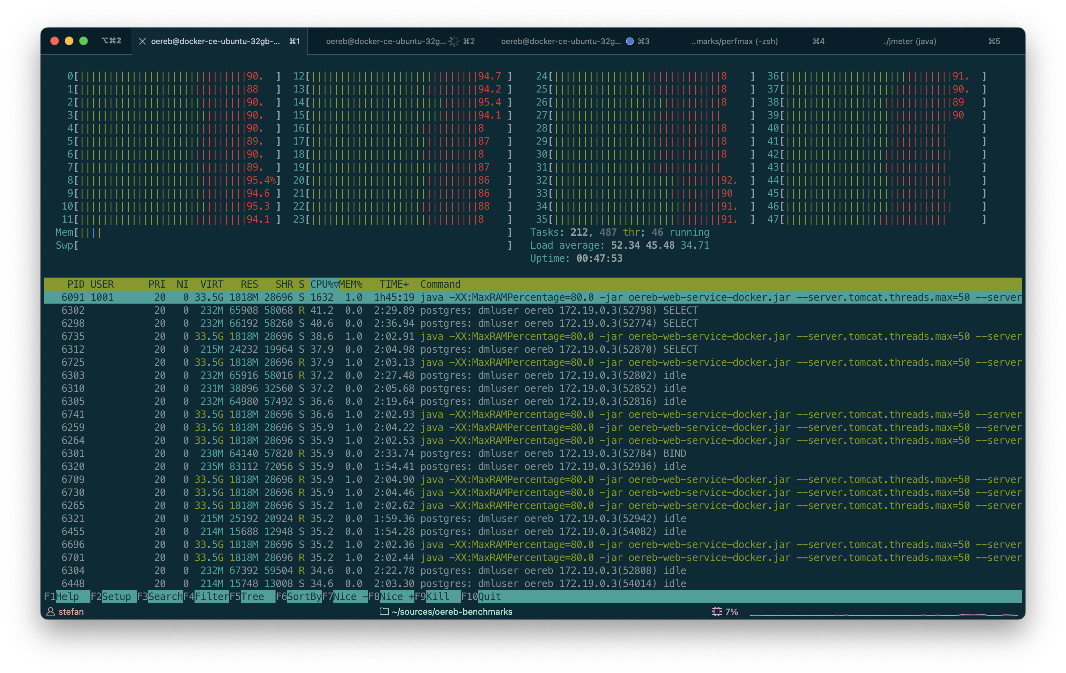This screenshot has width=1066, height=673.
Task: Sort by the PID column header
Action: [76, 284]
